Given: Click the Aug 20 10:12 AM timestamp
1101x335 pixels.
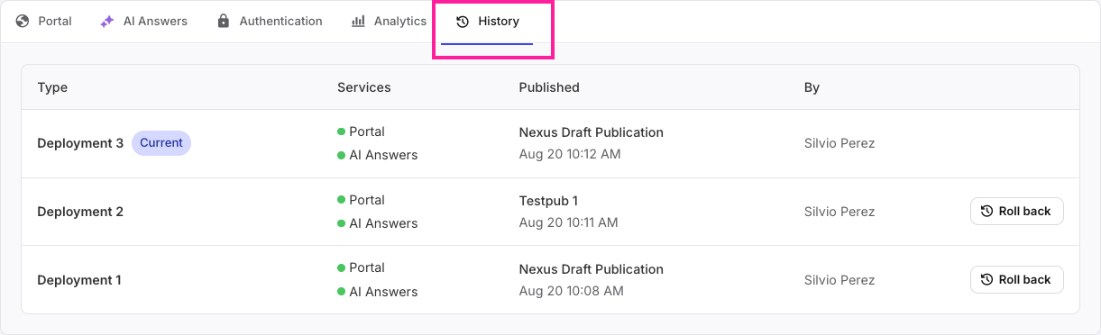Looking at the screenshot, I should click(570, 154).
